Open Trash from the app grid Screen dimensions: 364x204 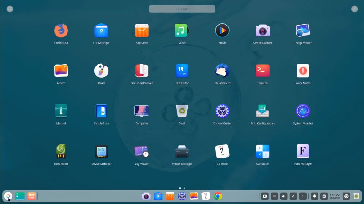[182, 111]
